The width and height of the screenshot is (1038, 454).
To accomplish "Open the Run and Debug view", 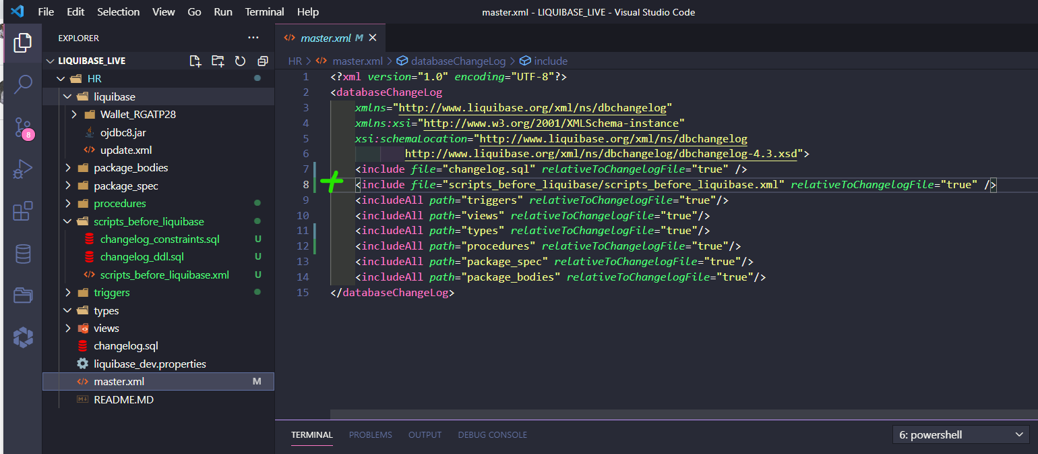I will click(x=22, y=169).
